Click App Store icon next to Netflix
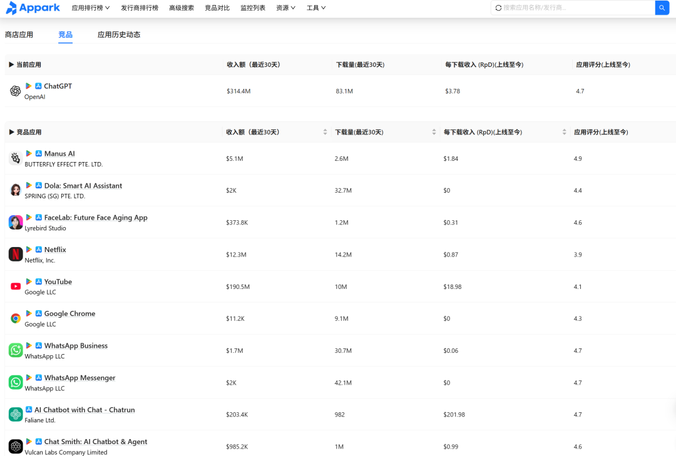The height and width of the screenshot is (456, 676). [x=39, y=250]
